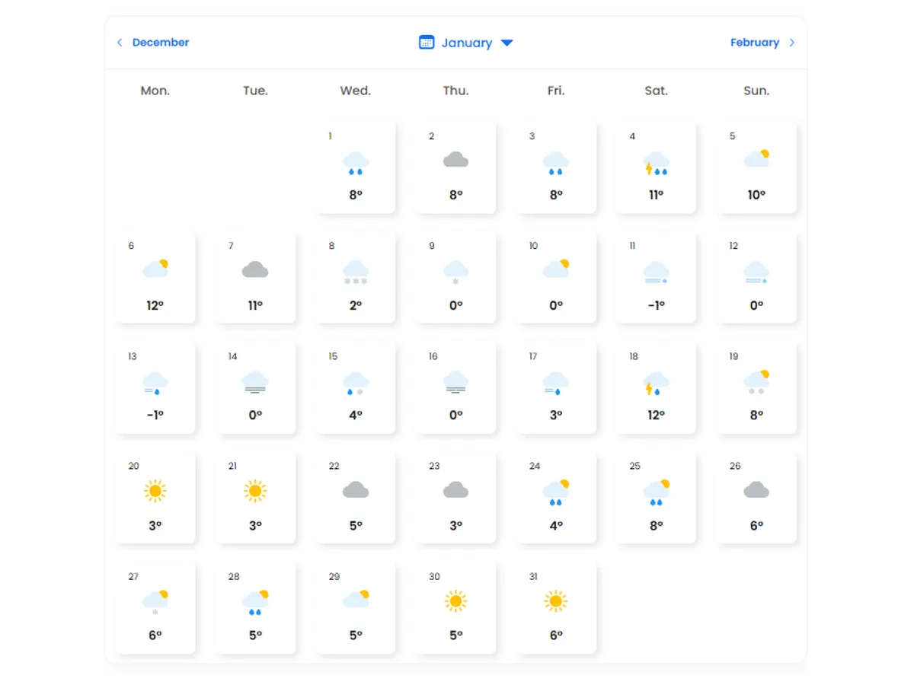The image size is (914, 685).
Task: Click the left chevron before December
Action: coord(120,43)
